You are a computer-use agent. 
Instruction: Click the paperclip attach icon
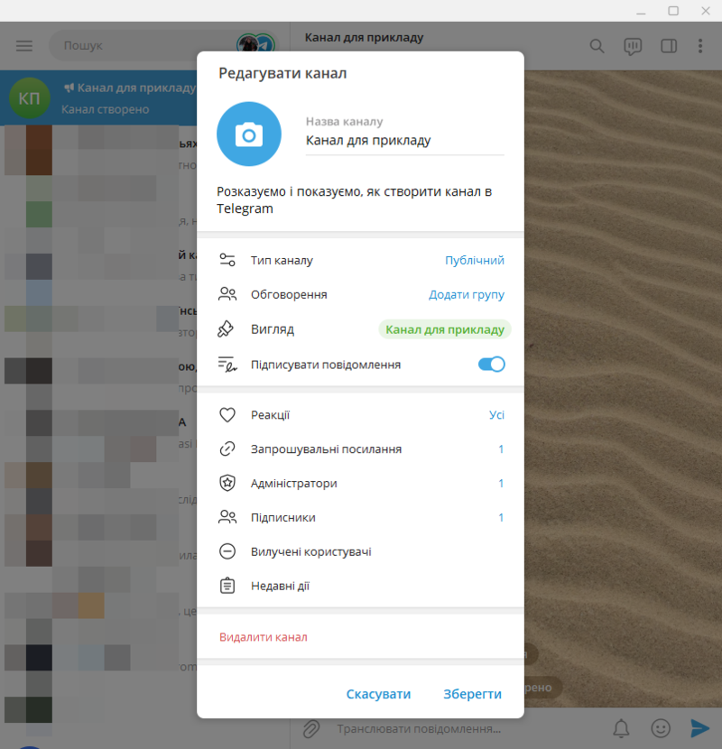tap(311, 729)
